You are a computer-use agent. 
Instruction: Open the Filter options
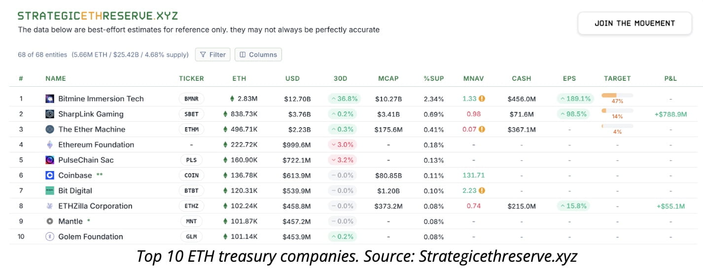click(213, 55)
